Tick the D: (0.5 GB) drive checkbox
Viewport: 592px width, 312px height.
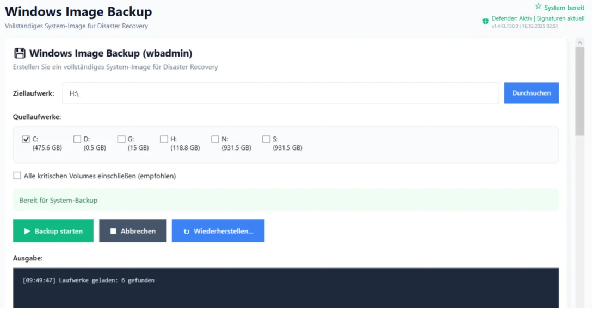(x=77, y=139)
